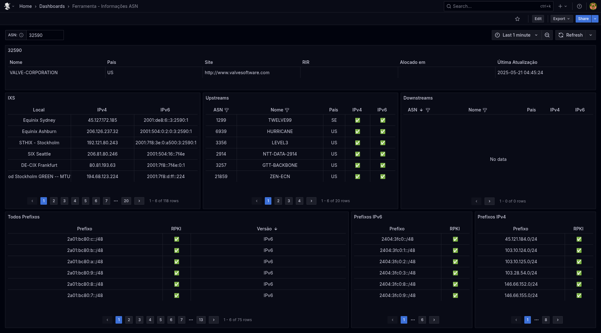Filter Downstreams by Nome column icon
Viewport: 601px width, 333px height.
click(485, 110)
